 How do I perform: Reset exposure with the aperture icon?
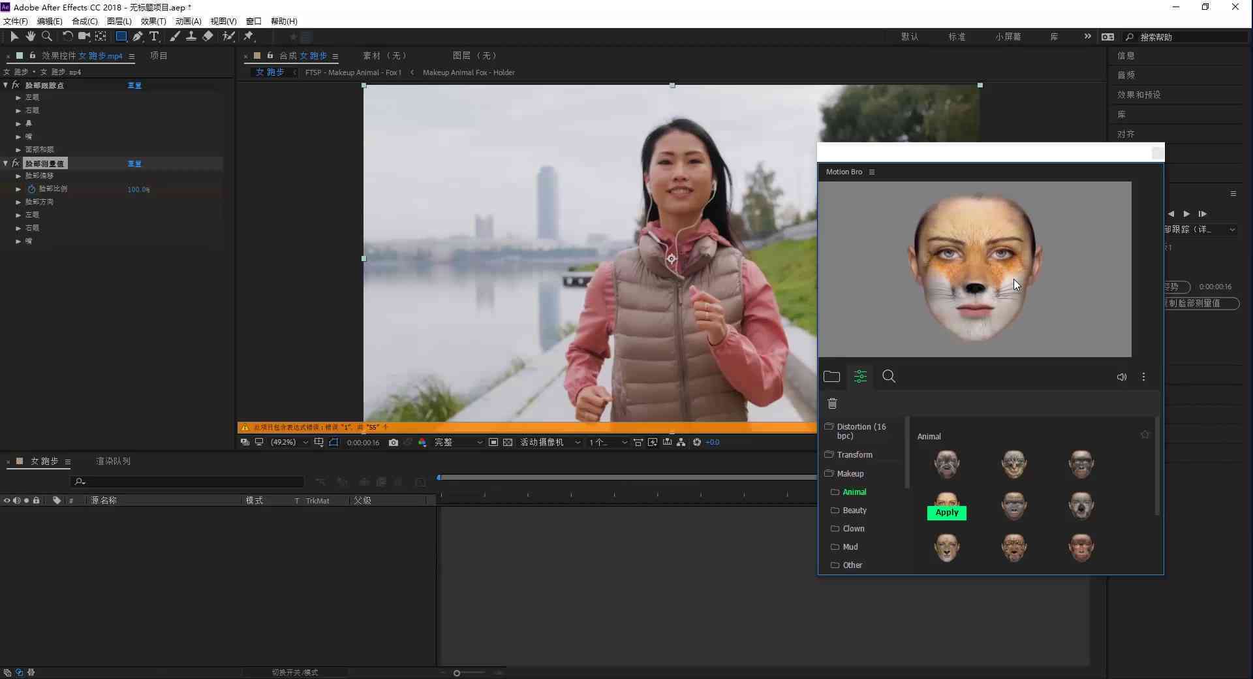697,443
